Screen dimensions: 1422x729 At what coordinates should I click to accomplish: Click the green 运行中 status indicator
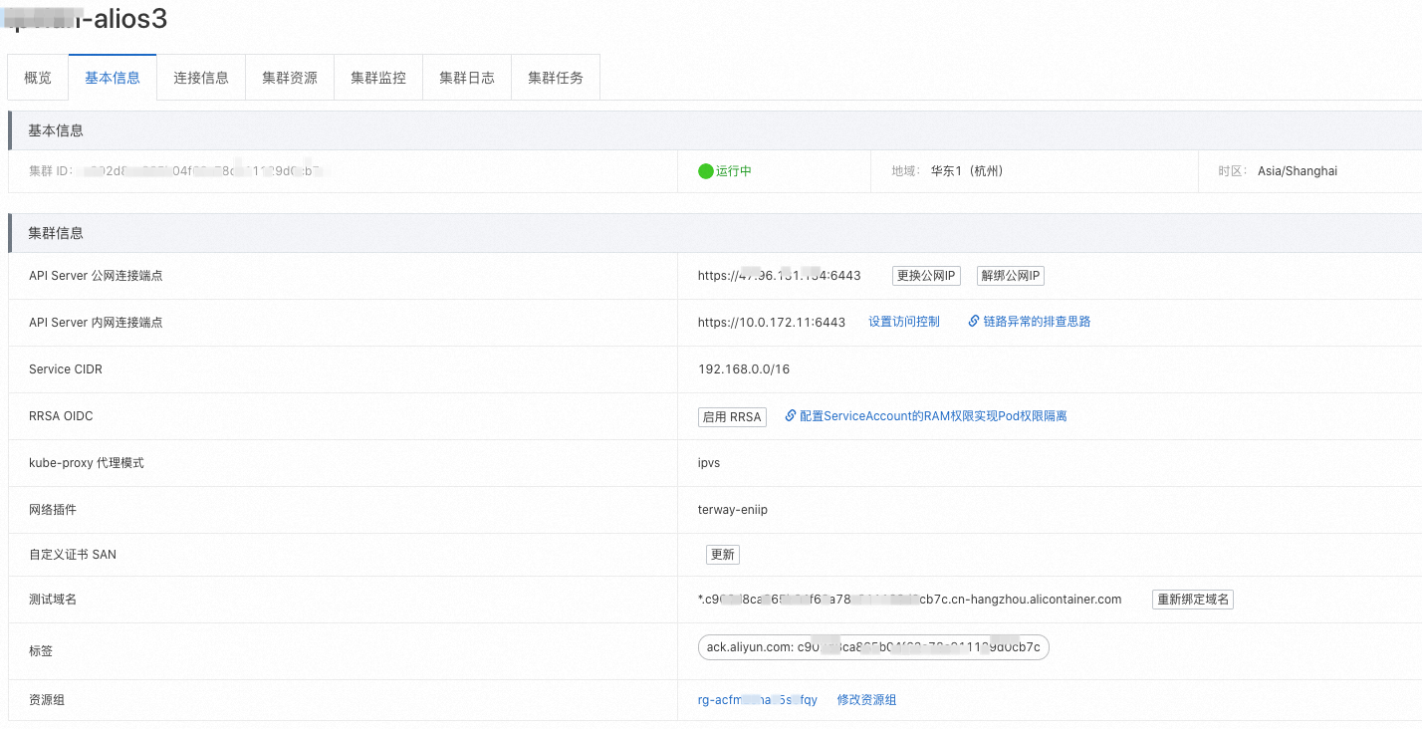pos(725,171)
